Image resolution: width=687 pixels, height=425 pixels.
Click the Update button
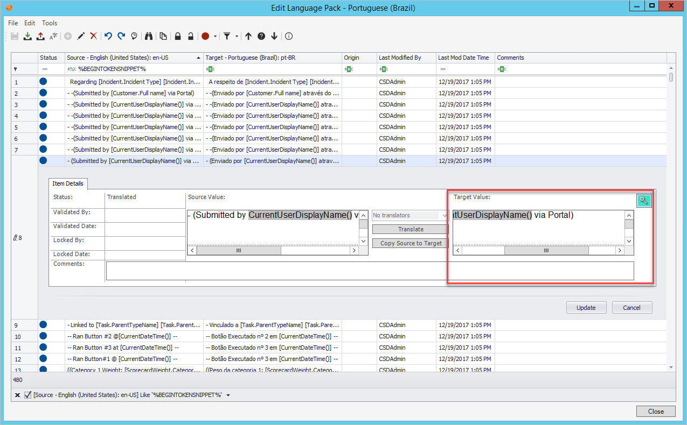point(586,308)
